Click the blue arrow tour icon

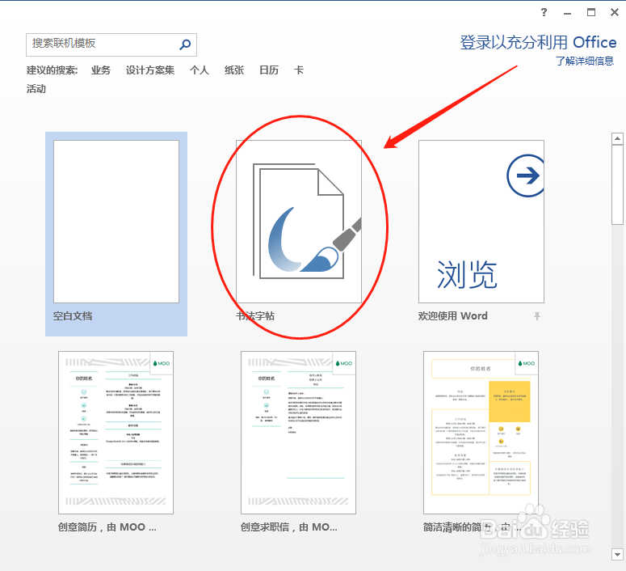[526, 176]
